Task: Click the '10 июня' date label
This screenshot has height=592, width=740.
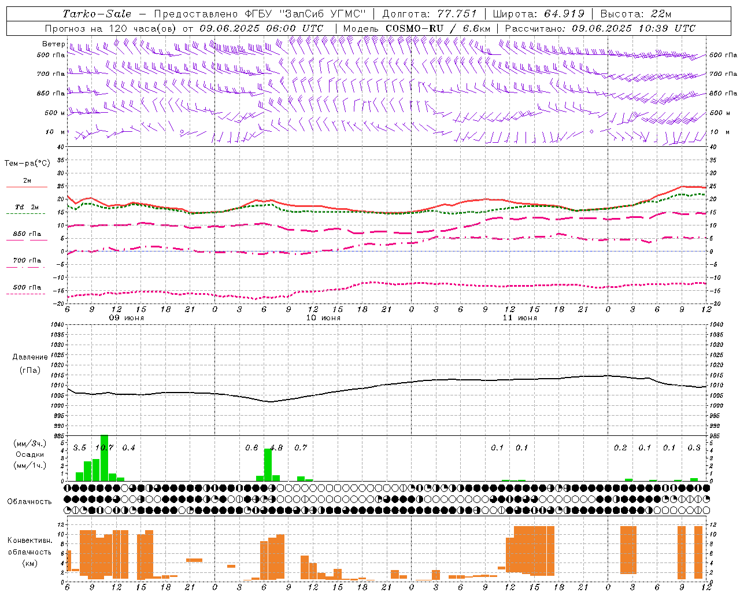Action: point(323,318)
